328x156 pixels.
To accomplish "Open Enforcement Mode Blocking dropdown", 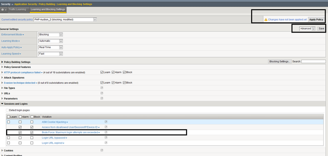I will (50, 35).
